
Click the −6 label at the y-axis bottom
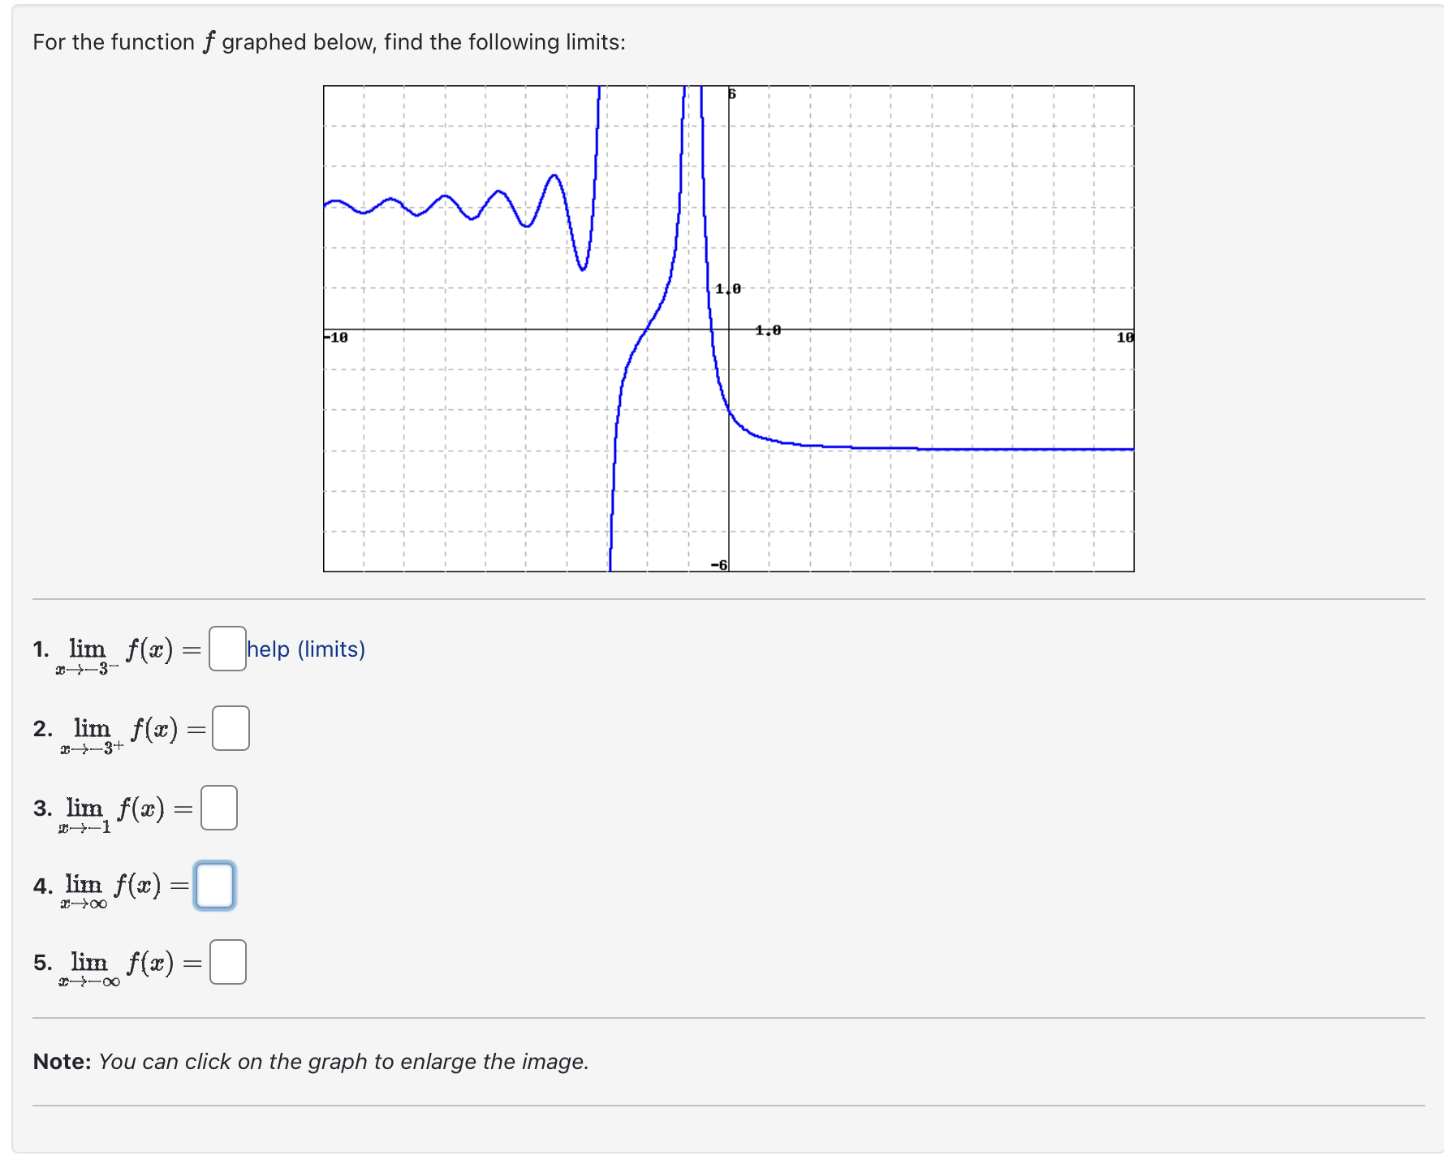(x=719, y=565)
